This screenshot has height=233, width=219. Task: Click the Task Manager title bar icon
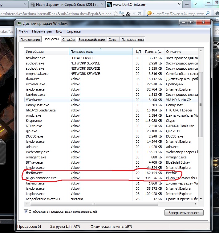click(19, 24)
